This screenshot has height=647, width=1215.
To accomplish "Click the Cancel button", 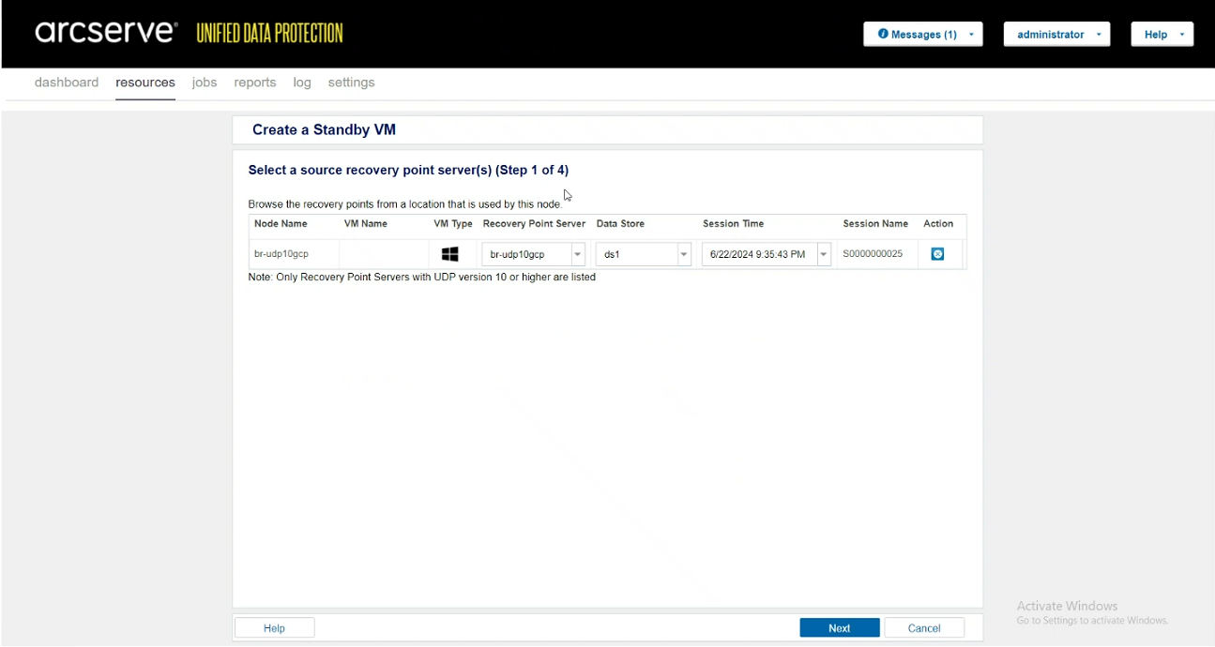I will tap(924, 628).
